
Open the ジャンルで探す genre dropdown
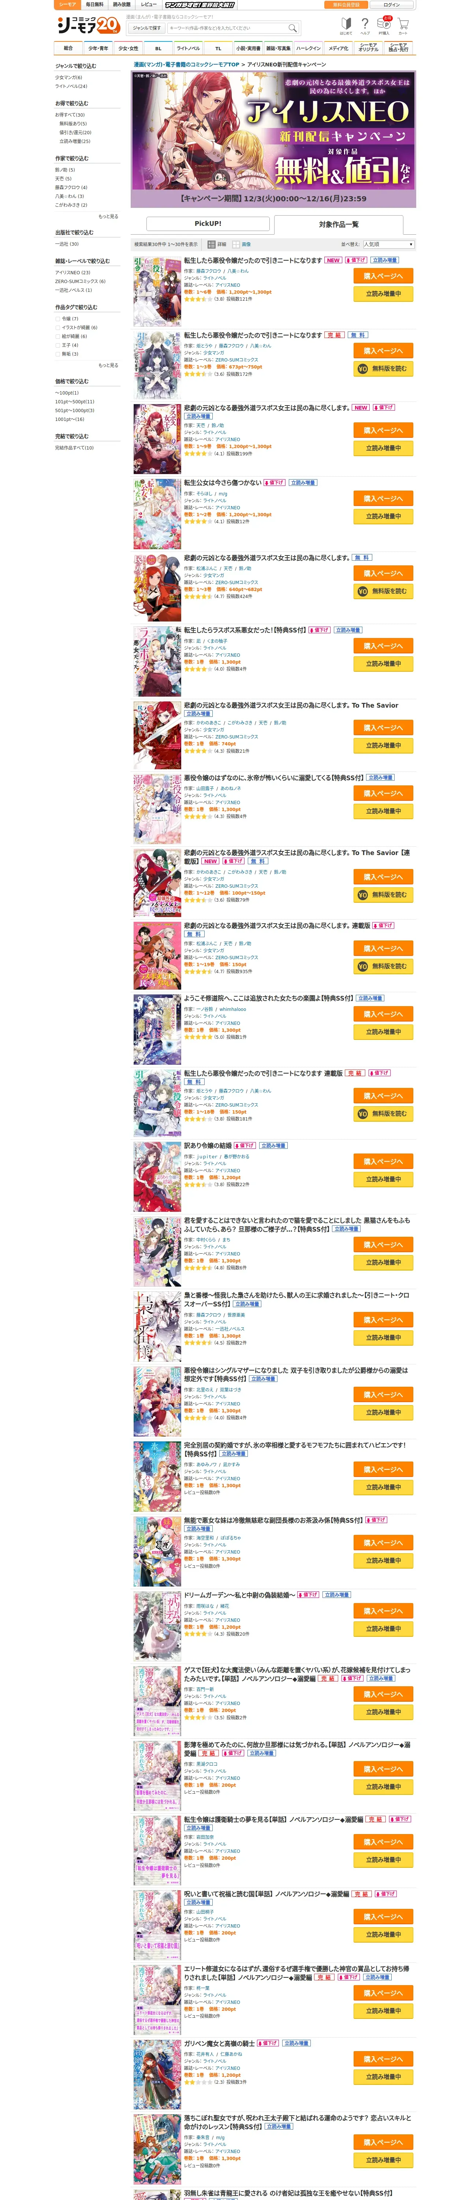[146, 27]
